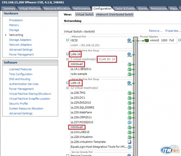Click VM icon beside ip.228.Virtualmin
Viewport: 181px width, 156px height.
point(129,137)
